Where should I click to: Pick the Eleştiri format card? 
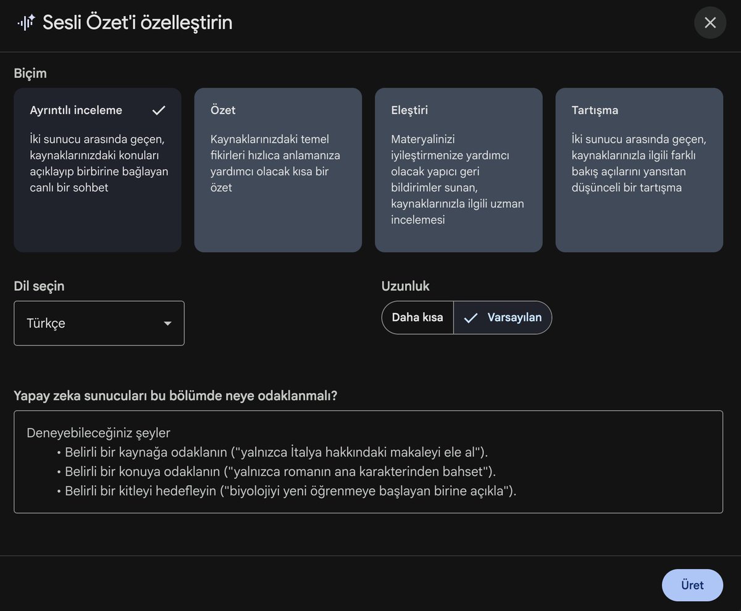(x=459, y=170)
